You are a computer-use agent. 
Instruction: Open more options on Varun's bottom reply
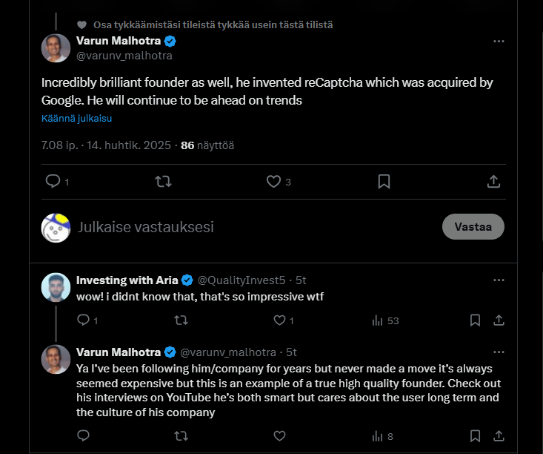[x=499, y=352]
